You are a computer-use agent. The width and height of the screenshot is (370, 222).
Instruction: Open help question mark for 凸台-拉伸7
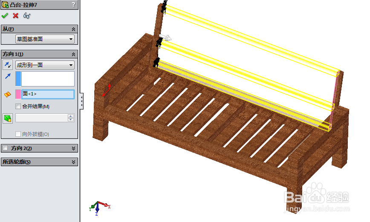(x=73, y=5)
